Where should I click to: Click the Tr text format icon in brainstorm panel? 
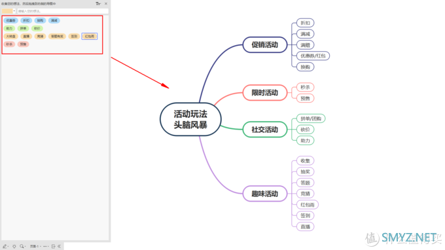click(98, 4)
